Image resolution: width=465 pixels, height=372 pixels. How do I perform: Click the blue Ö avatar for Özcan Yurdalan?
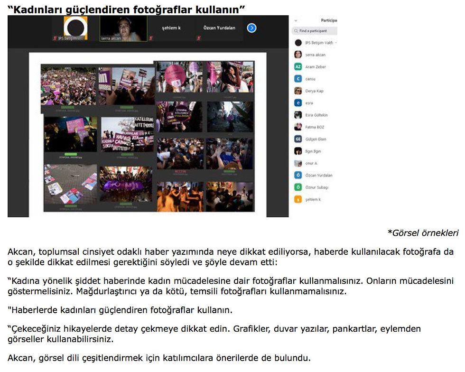(298, 175)
